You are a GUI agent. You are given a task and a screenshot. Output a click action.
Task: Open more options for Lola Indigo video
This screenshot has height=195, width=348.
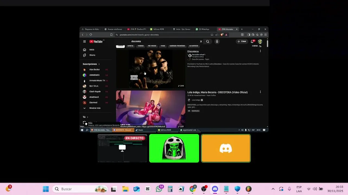260,92
